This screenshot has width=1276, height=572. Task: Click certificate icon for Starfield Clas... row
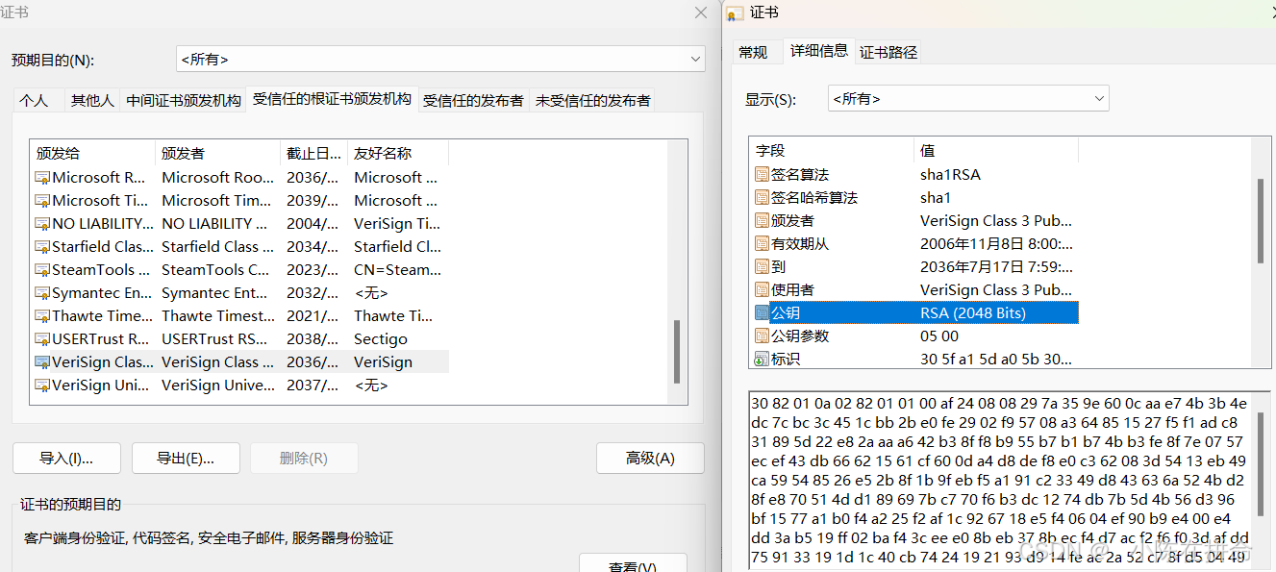(42, 247)
